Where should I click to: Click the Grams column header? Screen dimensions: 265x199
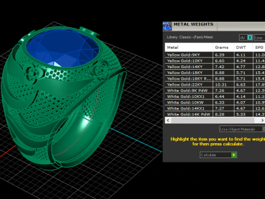pyautogui.click(x=223, y=48)
